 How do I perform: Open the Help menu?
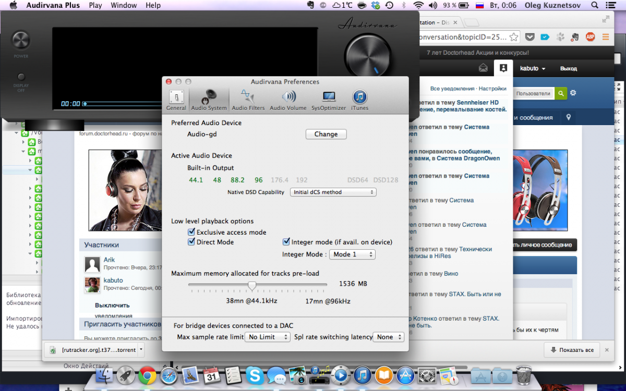click(153, 5)
